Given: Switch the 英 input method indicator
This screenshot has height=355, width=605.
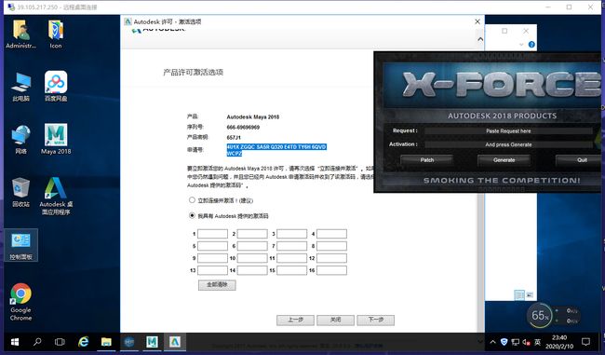Looking at the screenshot, I should tap(538, 342).
